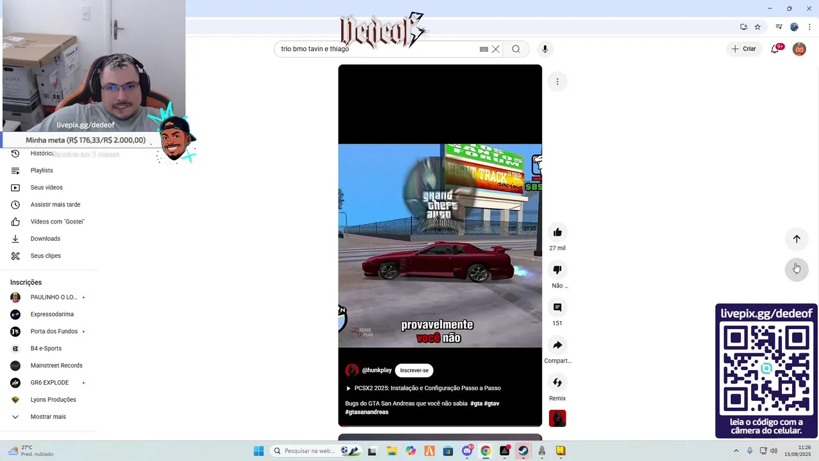
Task: Open the comments with 151 count
Action: click(557, 308)
